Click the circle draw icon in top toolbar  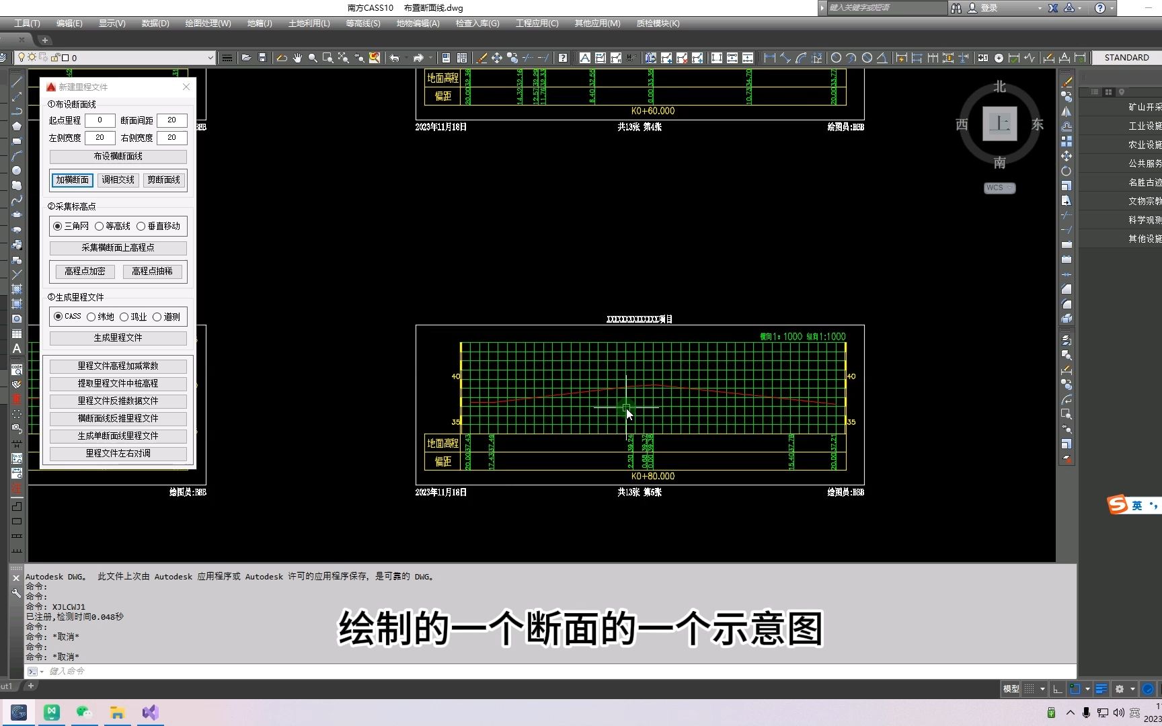[836, 58]
